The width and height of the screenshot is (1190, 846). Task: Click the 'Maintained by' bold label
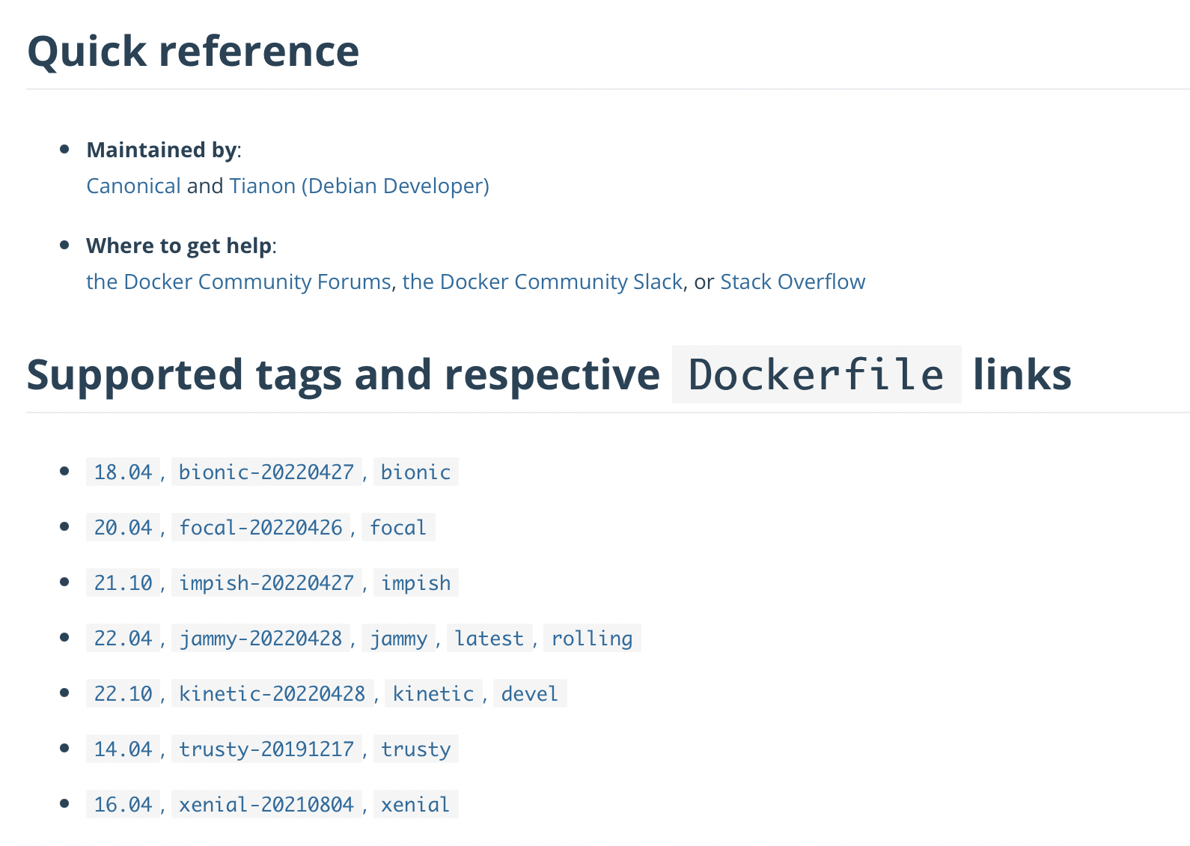coord(162,150)
